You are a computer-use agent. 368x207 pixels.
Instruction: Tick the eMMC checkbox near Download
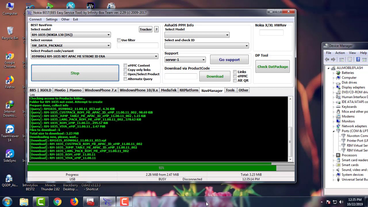235,76
